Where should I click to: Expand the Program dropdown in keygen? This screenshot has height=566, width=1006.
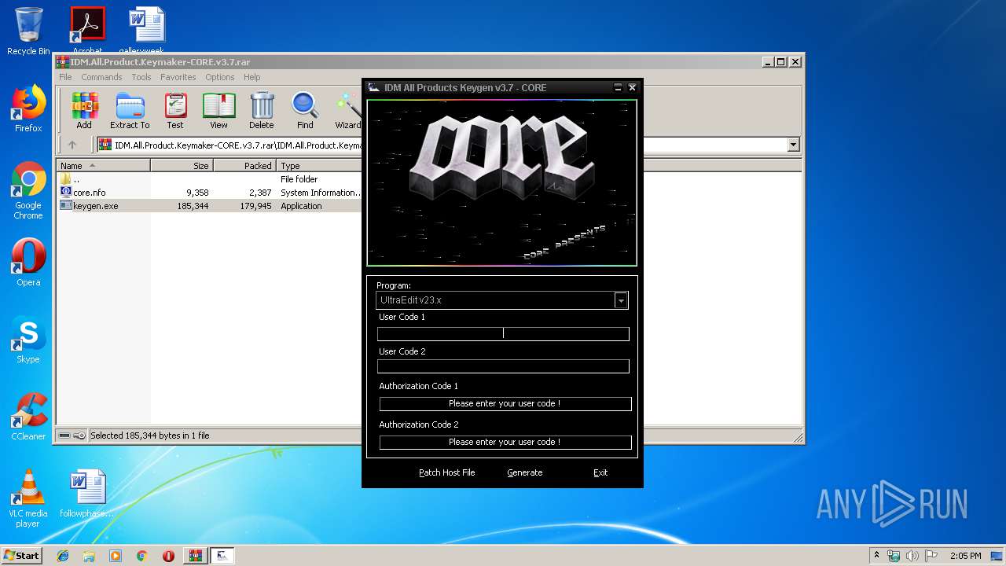(x=621, y=300)
